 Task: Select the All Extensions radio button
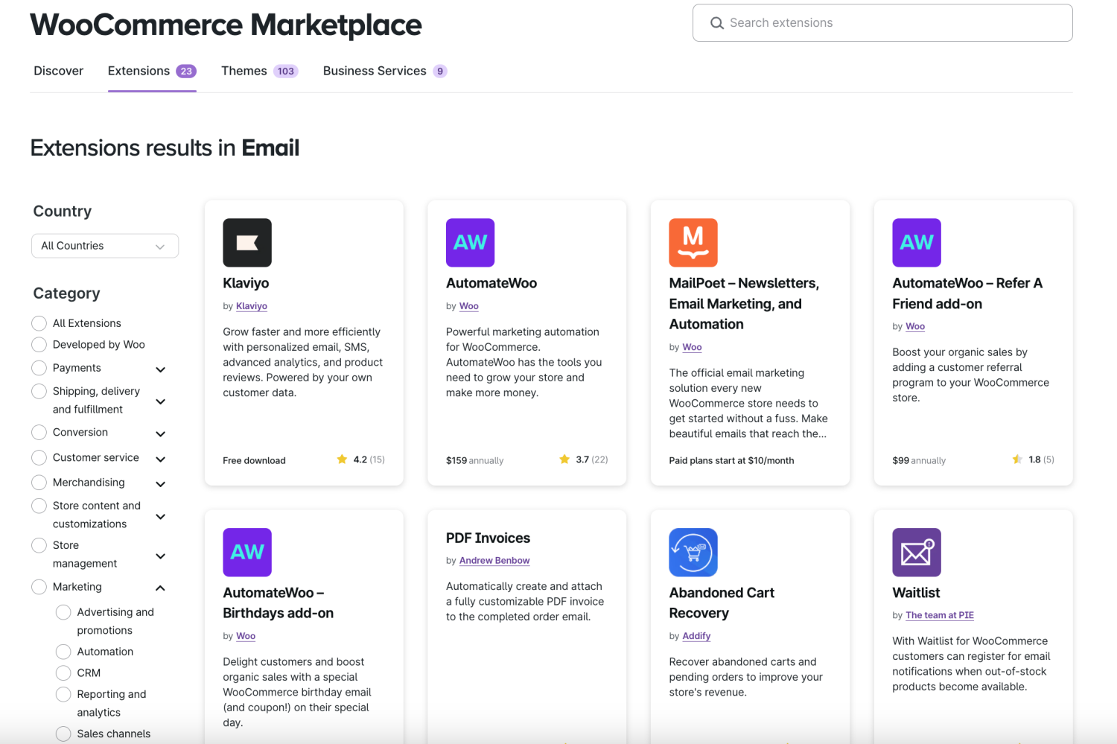39,322
